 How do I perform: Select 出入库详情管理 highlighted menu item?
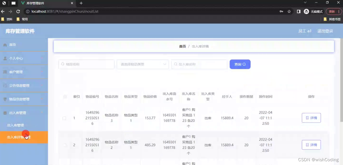tap(24, 137)
